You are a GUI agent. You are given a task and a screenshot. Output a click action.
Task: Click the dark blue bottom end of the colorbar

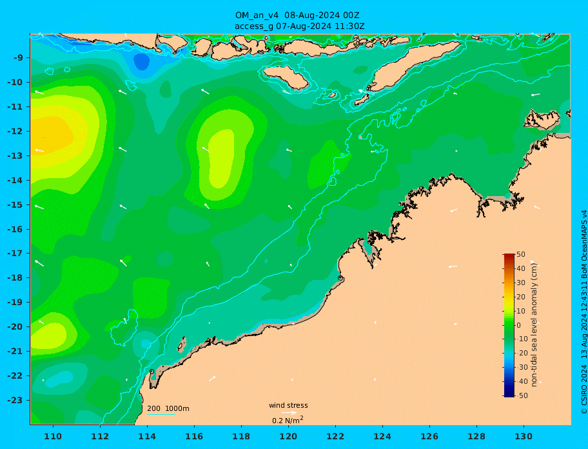click(509, 394)
